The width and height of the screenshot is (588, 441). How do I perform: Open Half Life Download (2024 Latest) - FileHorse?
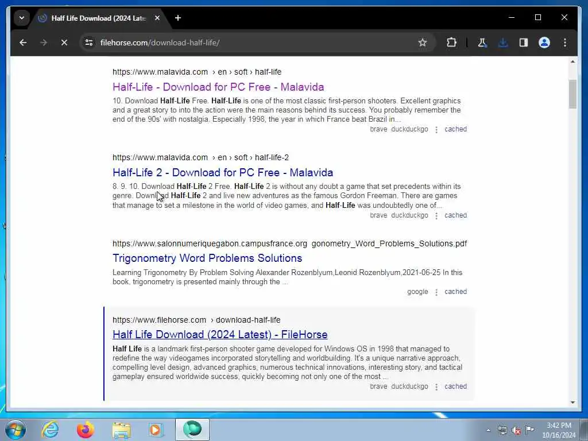pos(220,335)
